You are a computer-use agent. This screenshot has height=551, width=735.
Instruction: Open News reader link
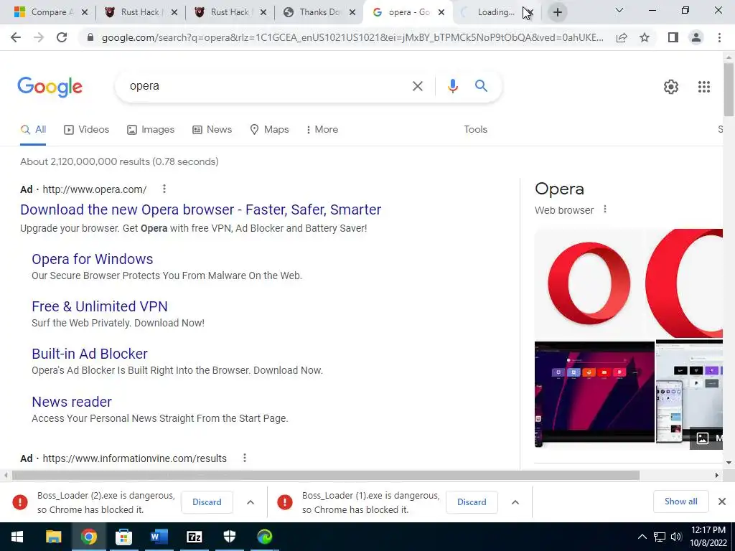[x=72, y=402]
